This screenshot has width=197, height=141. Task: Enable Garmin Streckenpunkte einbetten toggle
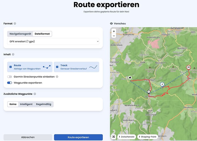pyautogui.click(x=10, y=76)
